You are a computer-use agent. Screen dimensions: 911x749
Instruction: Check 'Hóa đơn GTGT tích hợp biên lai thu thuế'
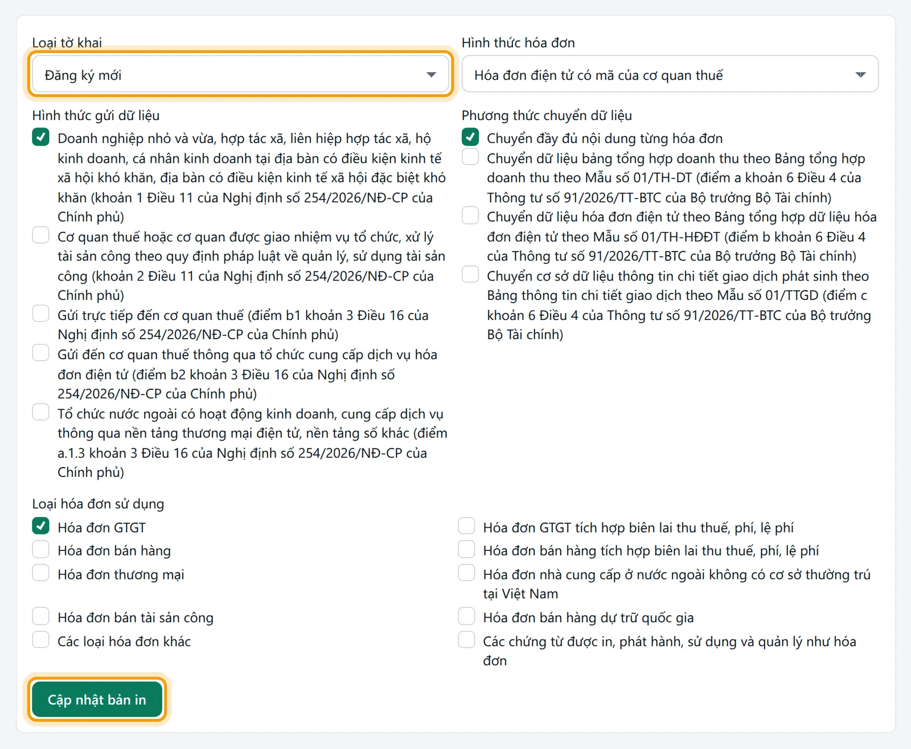click(466, 526)
